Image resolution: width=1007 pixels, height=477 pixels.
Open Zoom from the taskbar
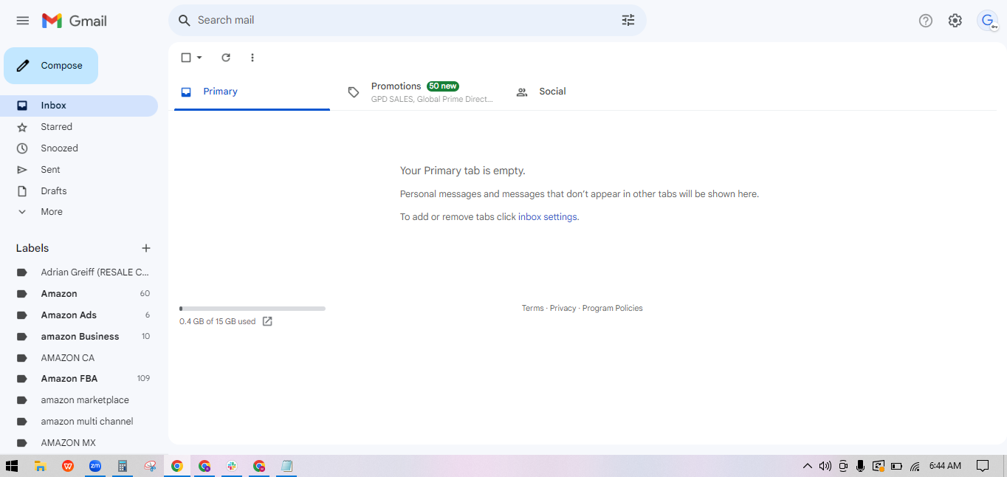tap(95, 466)
